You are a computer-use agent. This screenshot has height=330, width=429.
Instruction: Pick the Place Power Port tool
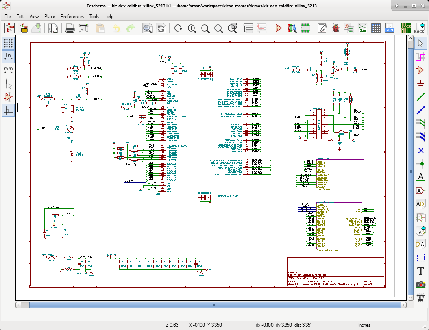click(421, 83)
